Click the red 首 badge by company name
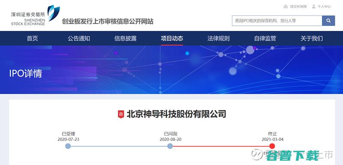Screen dimensions: 343x165 121,114
